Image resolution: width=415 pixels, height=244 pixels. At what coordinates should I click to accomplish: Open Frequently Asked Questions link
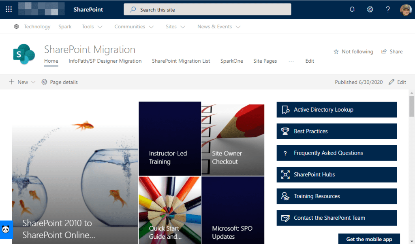(336, 153)
